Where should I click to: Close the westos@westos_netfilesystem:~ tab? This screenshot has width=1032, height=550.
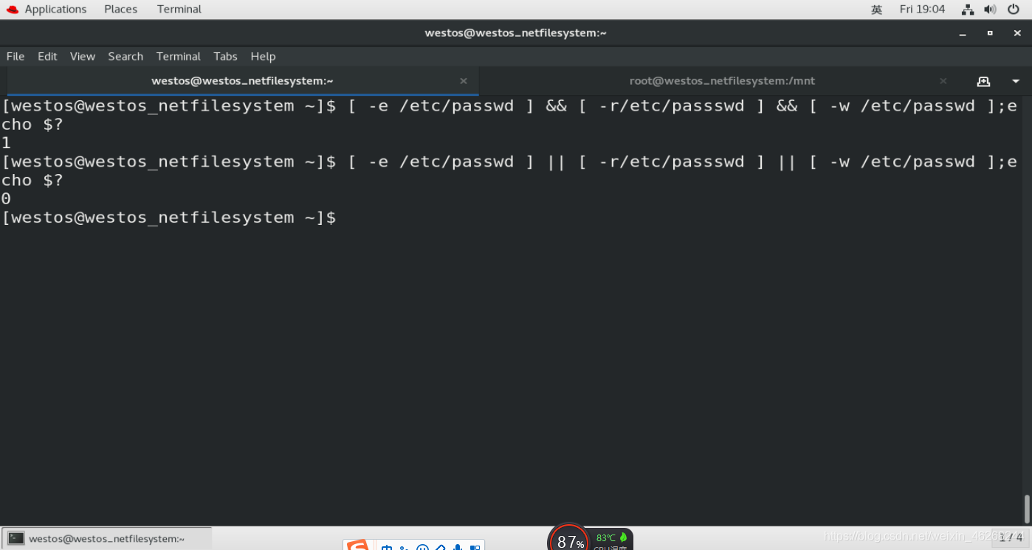click(x=464, y=81)
